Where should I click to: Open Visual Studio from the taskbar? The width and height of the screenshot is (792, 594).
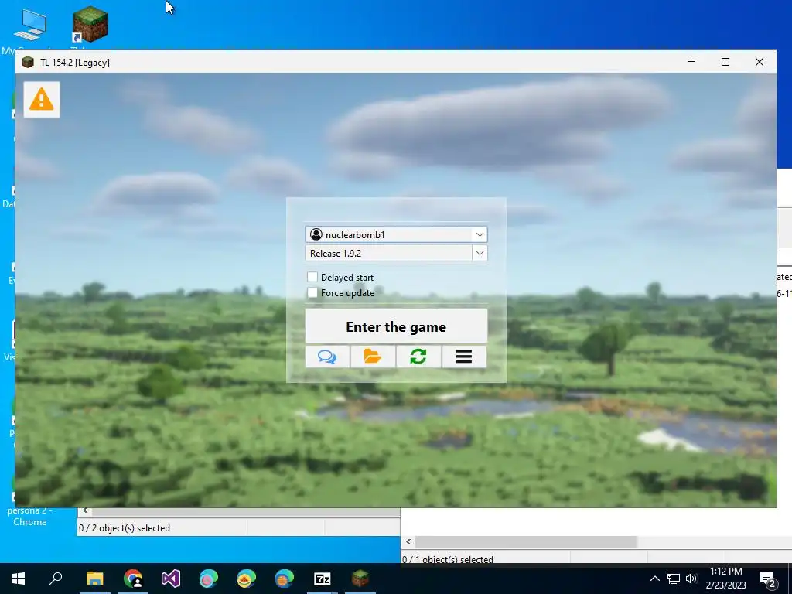pyautogui.click(x=171, y=579)
